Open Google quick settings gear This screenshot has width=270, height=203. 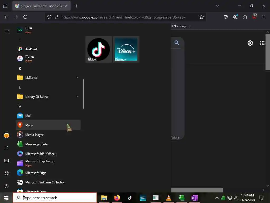coord(250,43)
